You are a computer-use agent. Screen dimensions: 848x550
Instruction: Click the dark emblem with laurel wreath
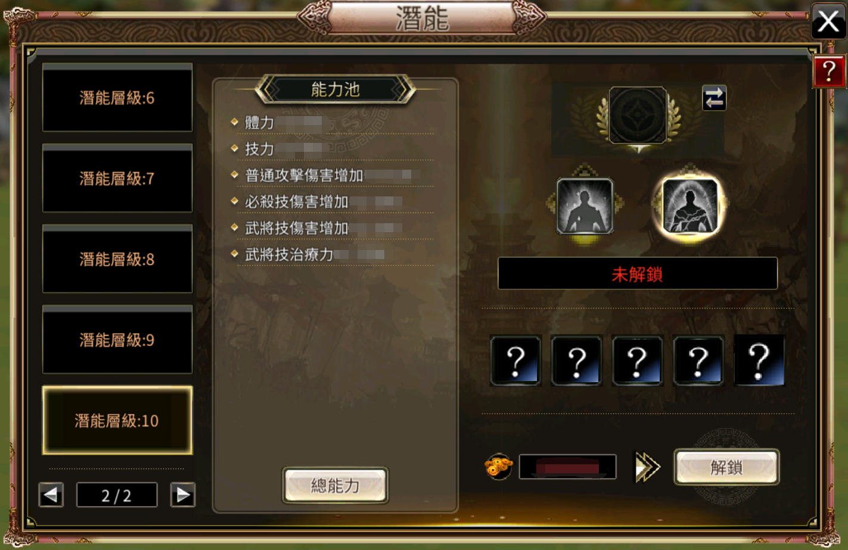(x=638, y=115)
